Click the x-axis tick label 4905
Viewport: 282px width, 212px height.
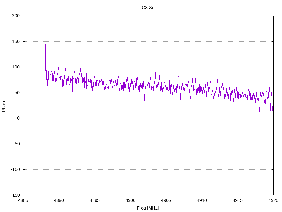coord(166,200)
